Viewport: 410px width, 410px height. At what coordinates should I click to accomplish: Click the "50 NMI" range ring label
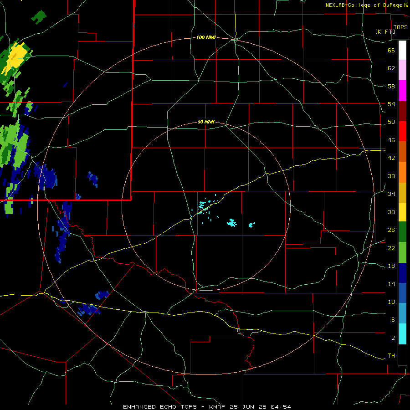[x=206, y=122]
